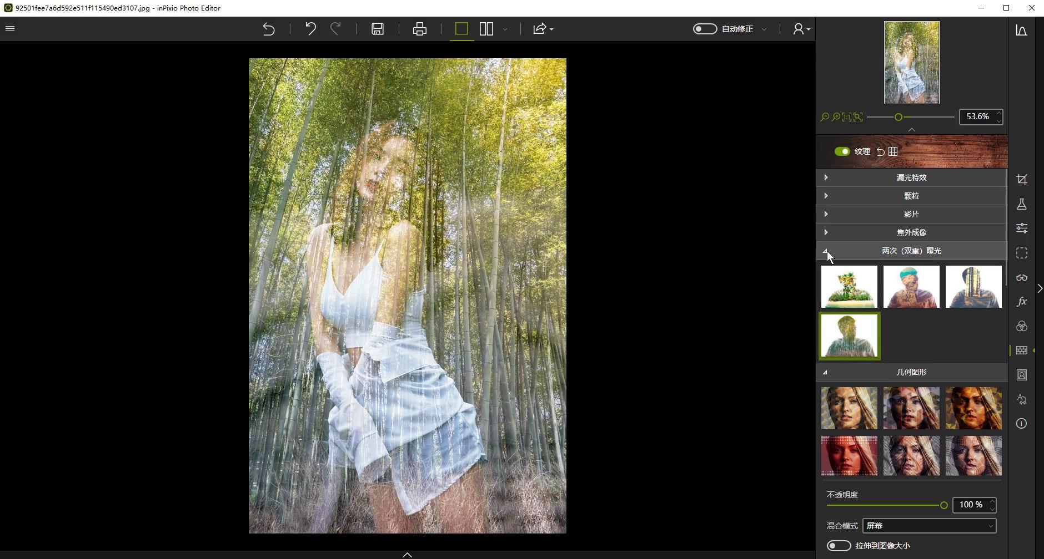Apply the red dotted geometric preset

click(849, 456)
